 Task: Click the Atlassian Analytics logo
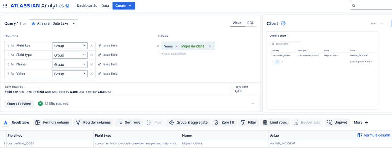pos(40,6)
